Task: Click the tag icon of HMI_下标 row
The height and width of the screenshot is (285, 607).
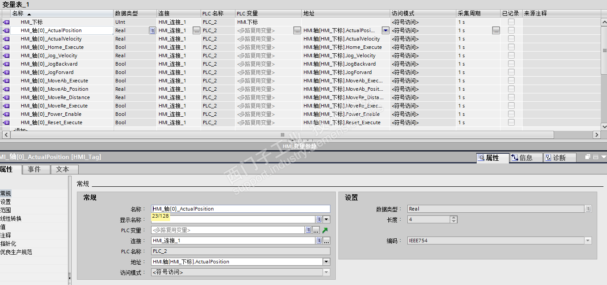Action: pos(6,22)
